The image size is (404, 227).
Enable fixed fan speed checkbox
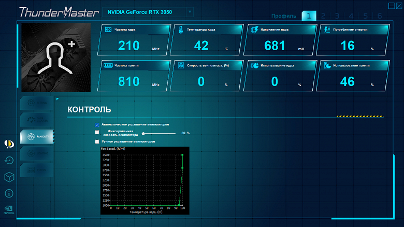pos(97,132)
